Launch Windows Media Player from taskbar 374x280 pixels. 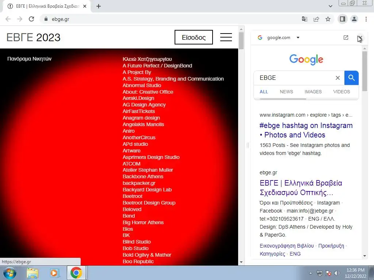(x=54, y=273)
